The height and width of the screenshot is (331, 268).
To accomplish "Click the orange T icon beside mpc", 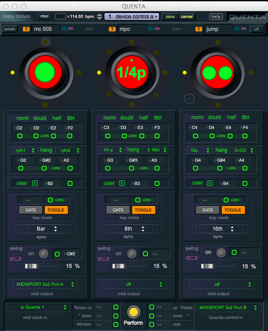I will (112, 29).
